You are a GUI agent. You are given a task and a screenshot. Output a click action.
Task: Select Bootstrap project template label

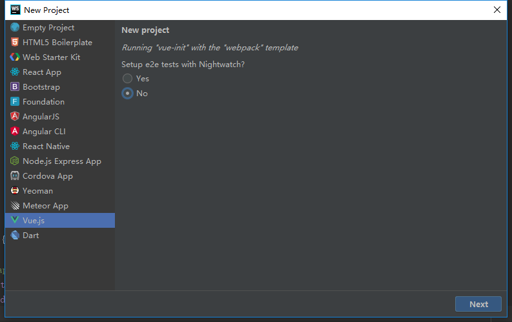[41, 87]
